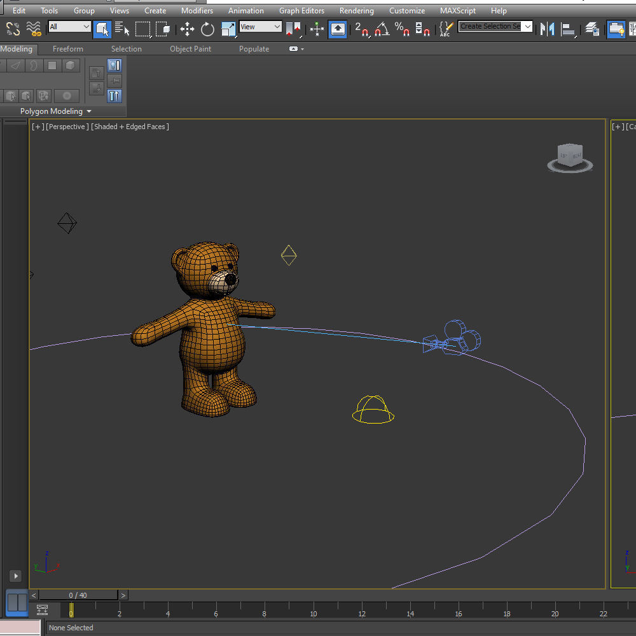Viewport: 636px width, 636px height.
Task: Toggle Keyboard Shortcut Override button
Action: [x=338, y=29]
